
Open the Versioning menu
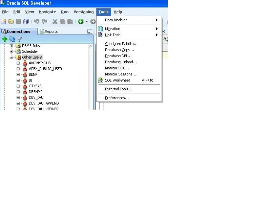[x=84, y=12]
